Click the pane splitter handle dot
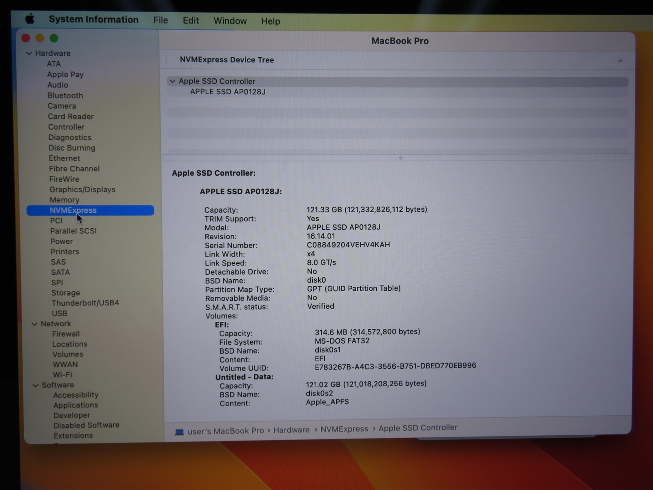The width and height of the screenshot is (653, 490). 400,158
